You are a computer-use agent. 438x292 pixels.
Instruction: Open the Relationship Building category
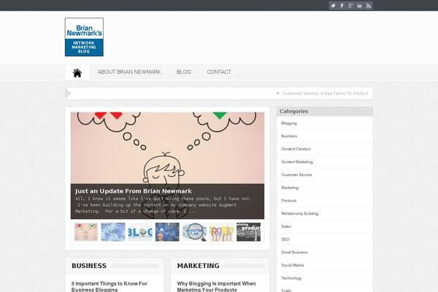coord(300,213)
